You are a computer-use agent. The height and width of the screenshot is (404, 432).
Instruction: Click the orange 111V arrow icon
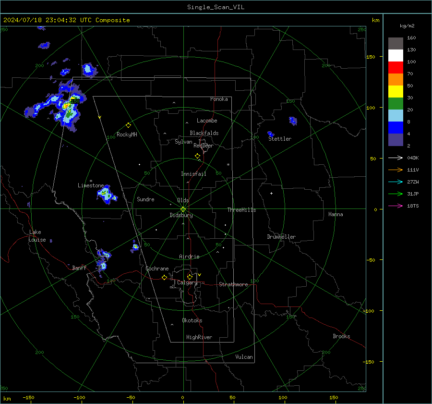(x=396, y=170)
